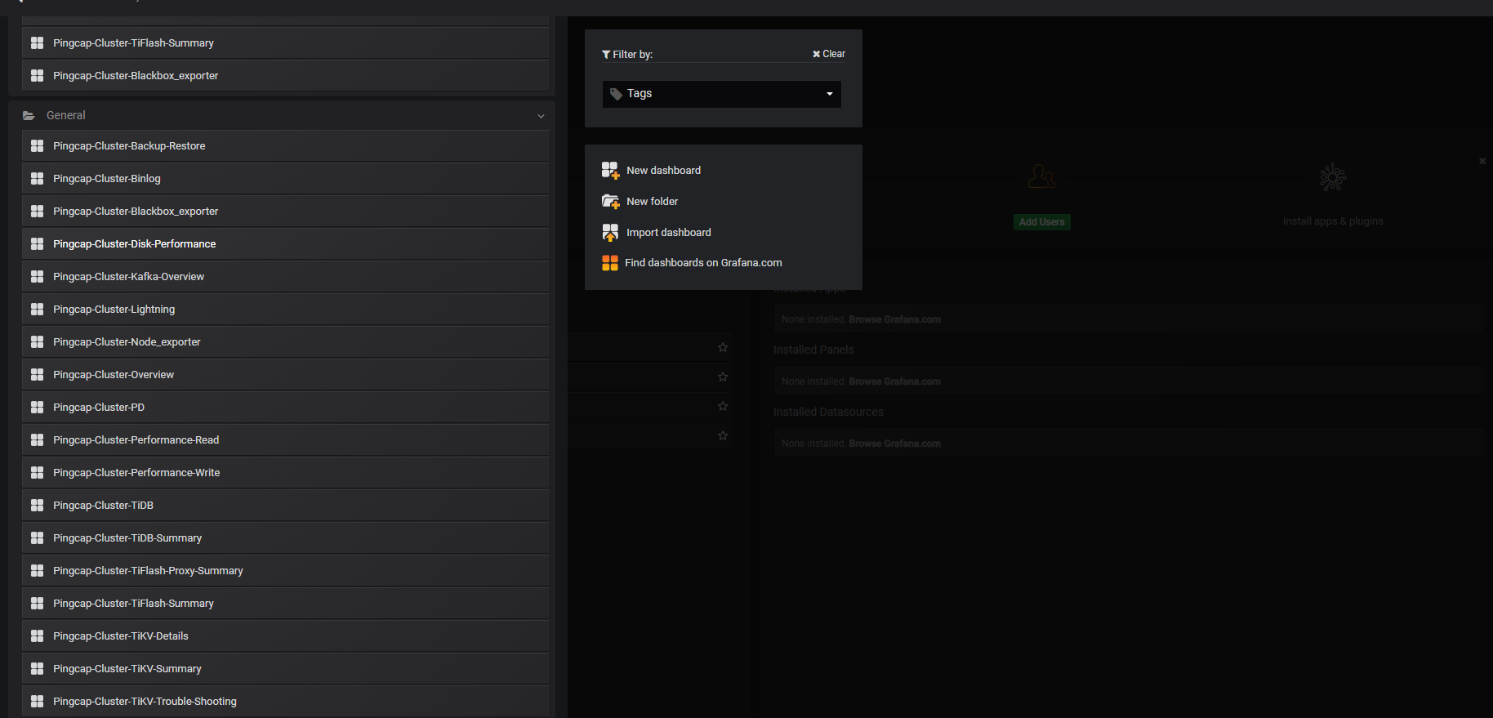Click the Import dashboard icon

[610, 233]
